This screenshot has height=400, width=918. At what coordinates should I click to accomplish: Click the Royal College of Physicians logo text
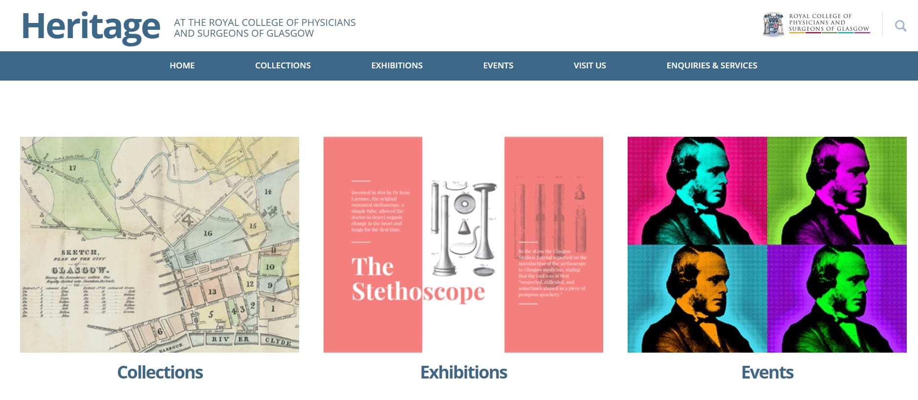click(829, 23)
